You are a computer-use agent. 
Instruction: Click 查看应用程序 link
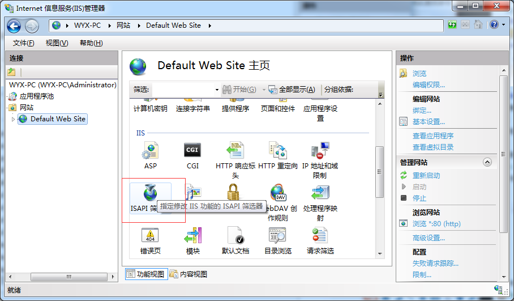[432, 136]
